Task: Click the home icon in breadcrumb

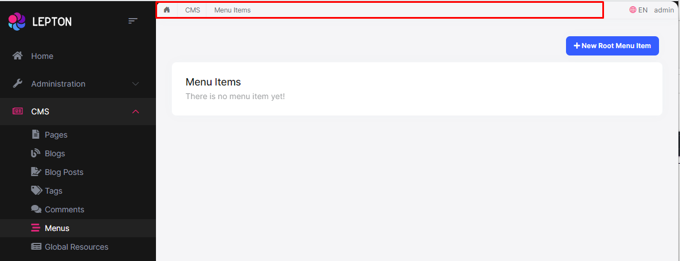Action: (167, 10)
